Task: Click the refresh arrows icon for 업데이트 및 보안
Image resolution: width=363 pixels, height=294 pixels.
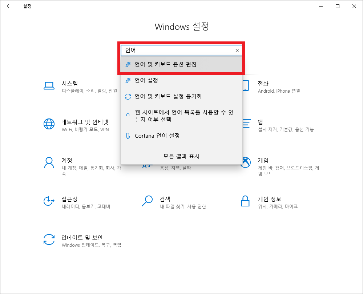Action: [49, 239]
